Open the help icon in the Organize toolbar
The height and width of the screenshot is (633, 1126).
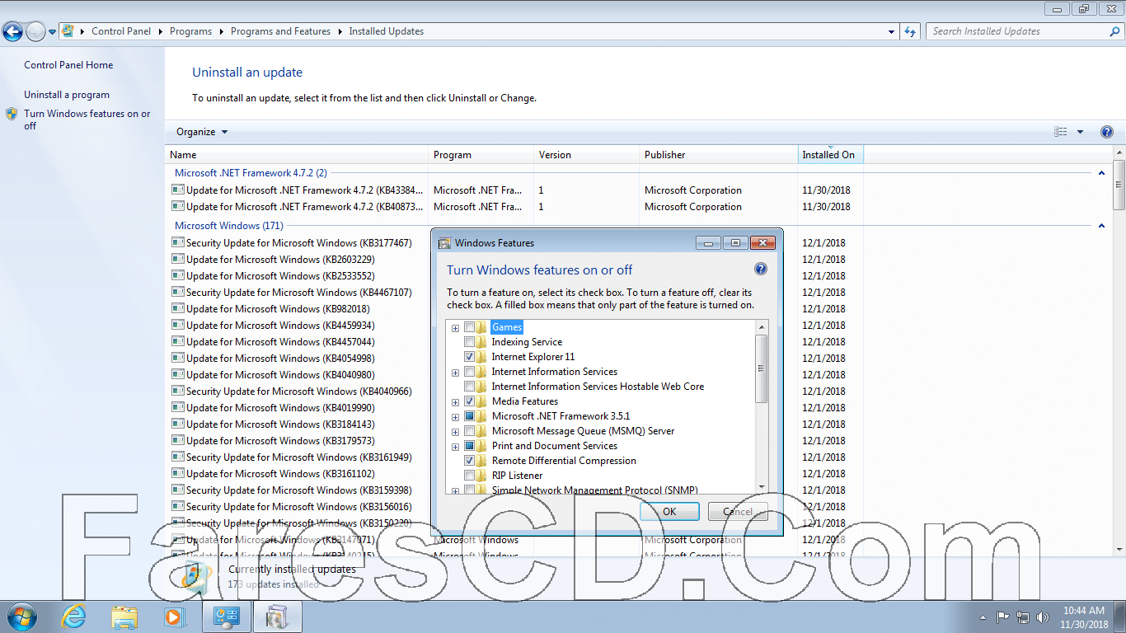coord(1107,132)
